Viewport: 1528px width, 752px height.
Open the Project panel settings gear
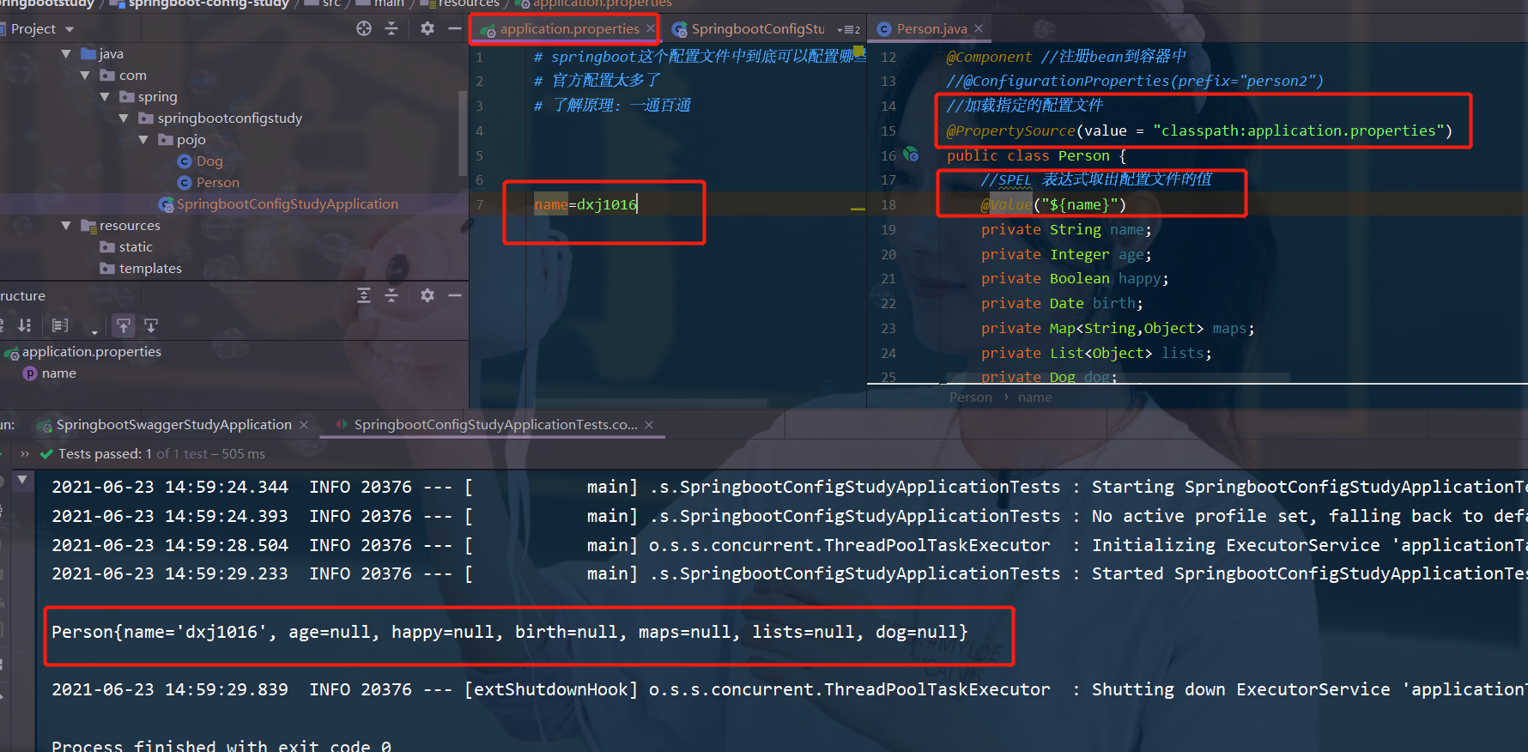427,28
